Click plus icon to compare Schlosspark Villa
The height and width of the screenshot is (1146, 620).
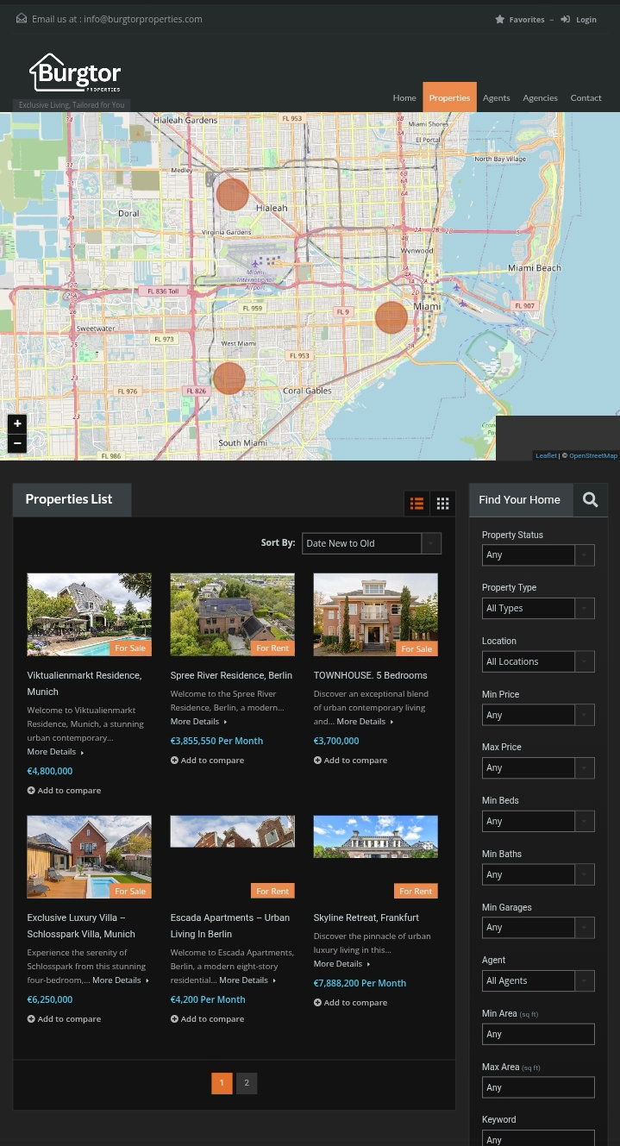(31, 1018)
